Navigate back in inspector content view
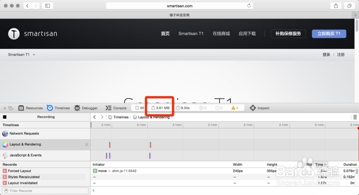Image resolution: width=359 pixels, height=195 pixels. point(94,117)
